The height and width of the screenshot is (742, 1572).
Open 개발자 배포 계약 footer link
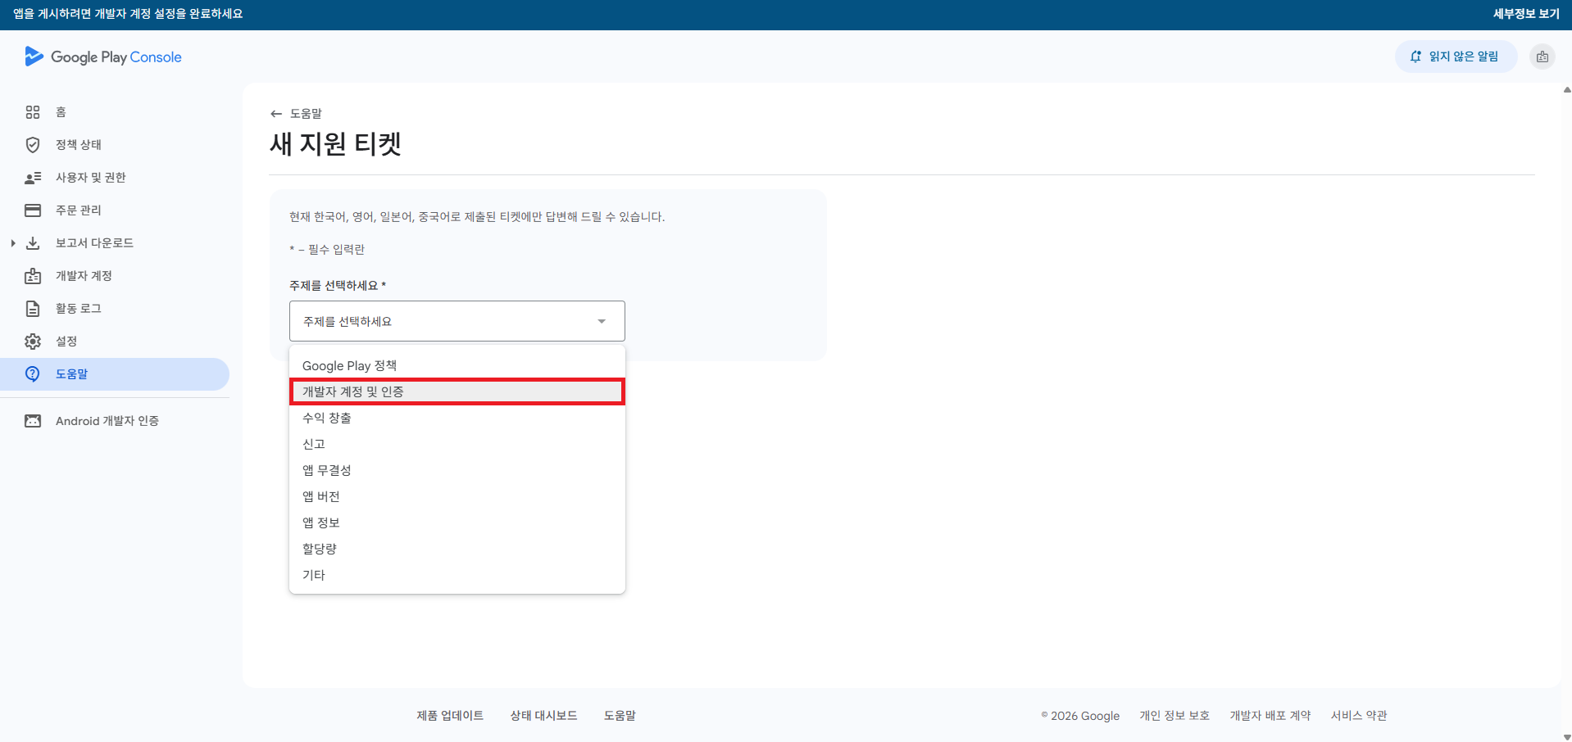coord(1270,716)
